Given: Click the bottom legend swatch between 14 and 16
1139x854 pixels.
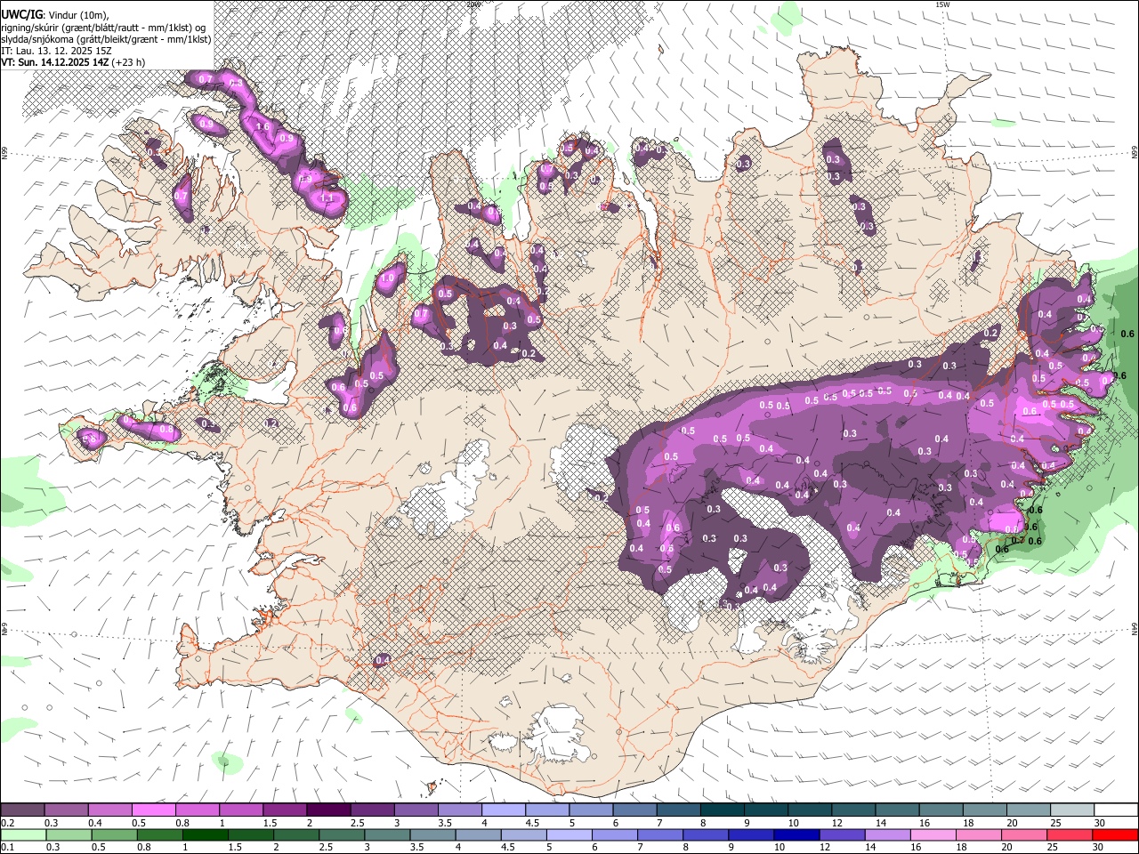Looking at the screenshot, I should (x=888, y=834).
